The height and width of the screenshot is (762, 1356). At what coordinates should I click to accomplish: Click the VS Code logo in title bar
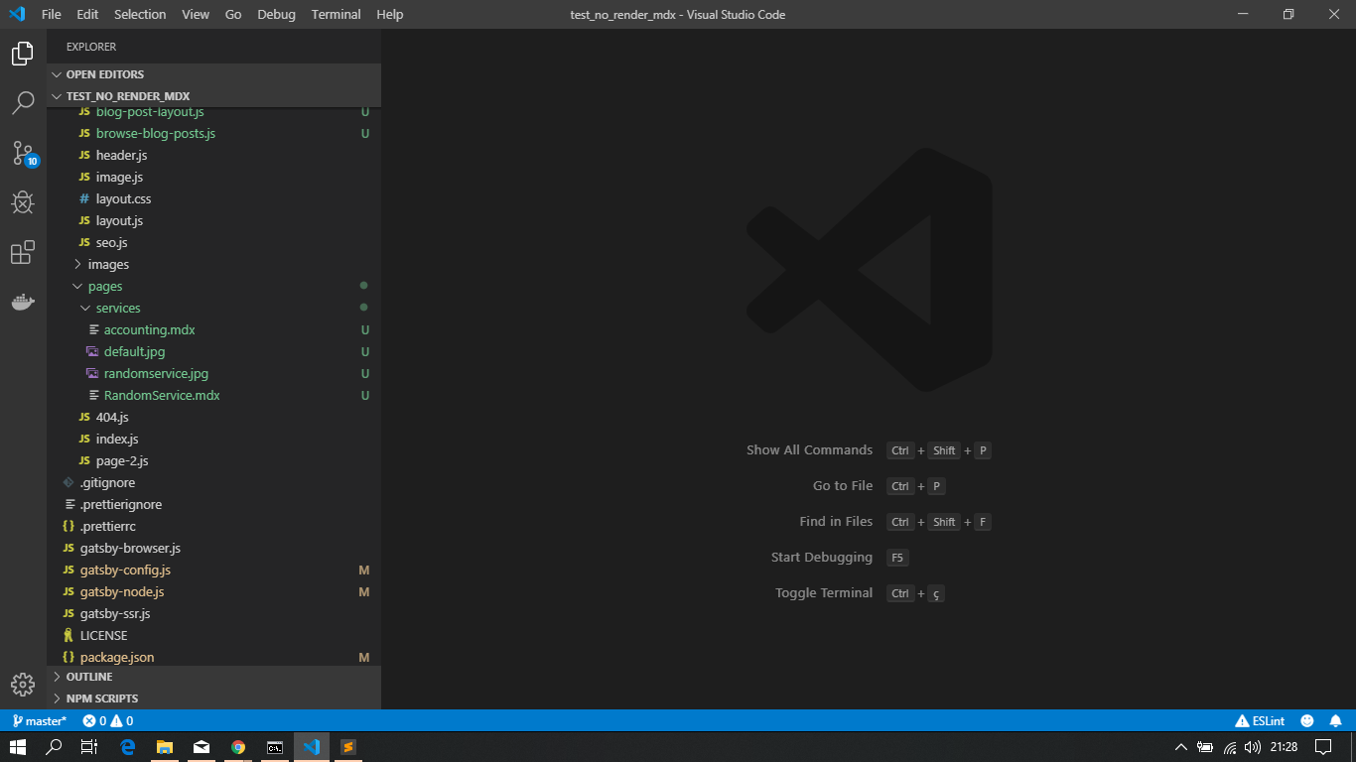pyautogui.click(x=17, y=14)
